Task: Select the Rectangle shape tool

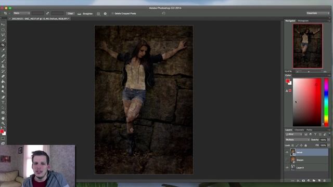Action: [x=3, y=113]
